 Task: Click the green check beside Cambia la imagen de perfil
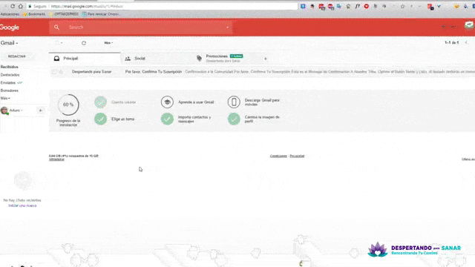[x=234, y=119]
